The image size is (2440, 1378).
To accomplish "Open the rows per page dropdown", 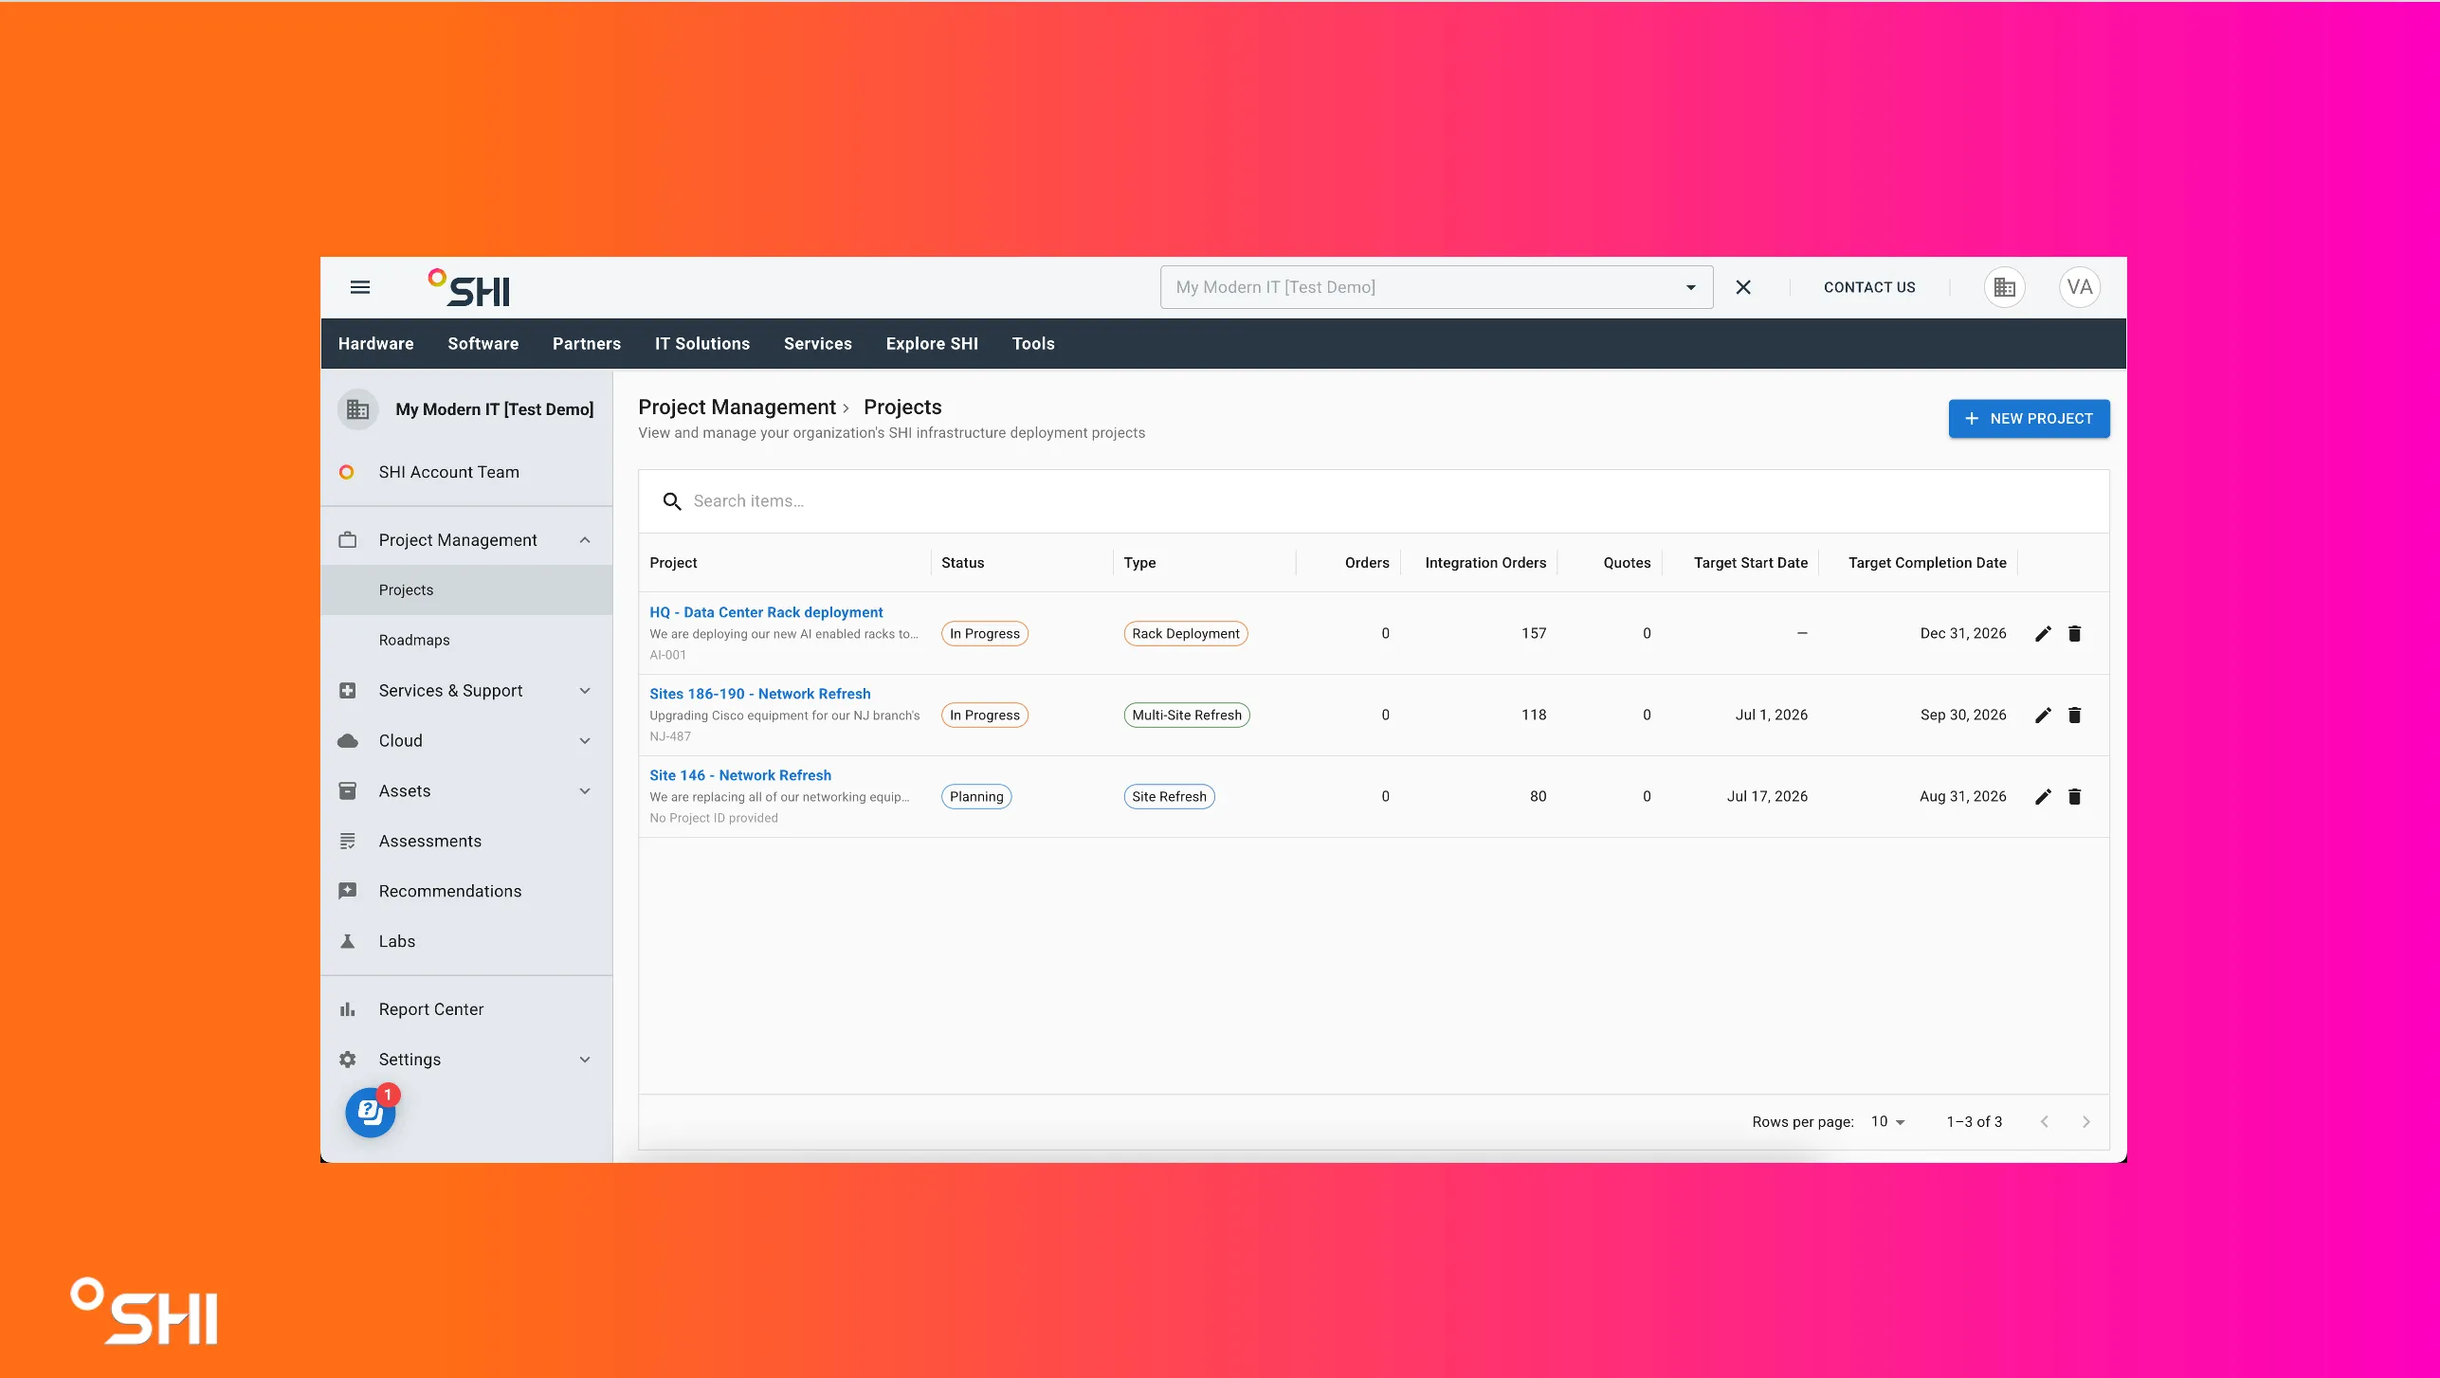I will 1887,1122.
